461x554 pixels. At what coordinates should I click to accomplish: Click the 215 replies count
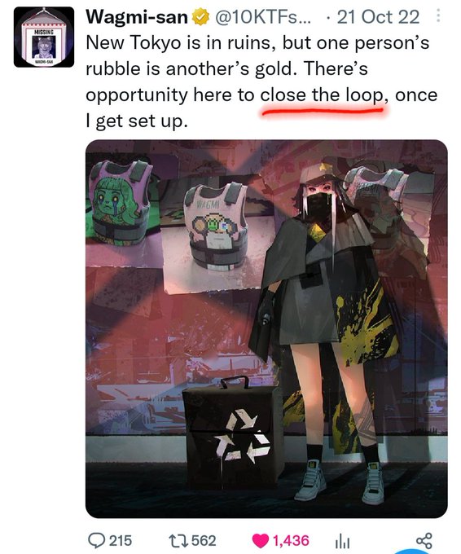pyautogui.click(x=121, y=541)
